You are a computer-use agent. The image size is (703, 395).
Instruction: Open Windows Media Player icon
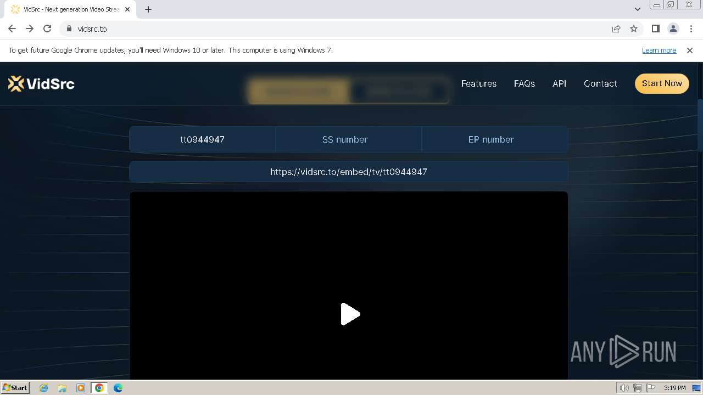(x=81, y=388)
